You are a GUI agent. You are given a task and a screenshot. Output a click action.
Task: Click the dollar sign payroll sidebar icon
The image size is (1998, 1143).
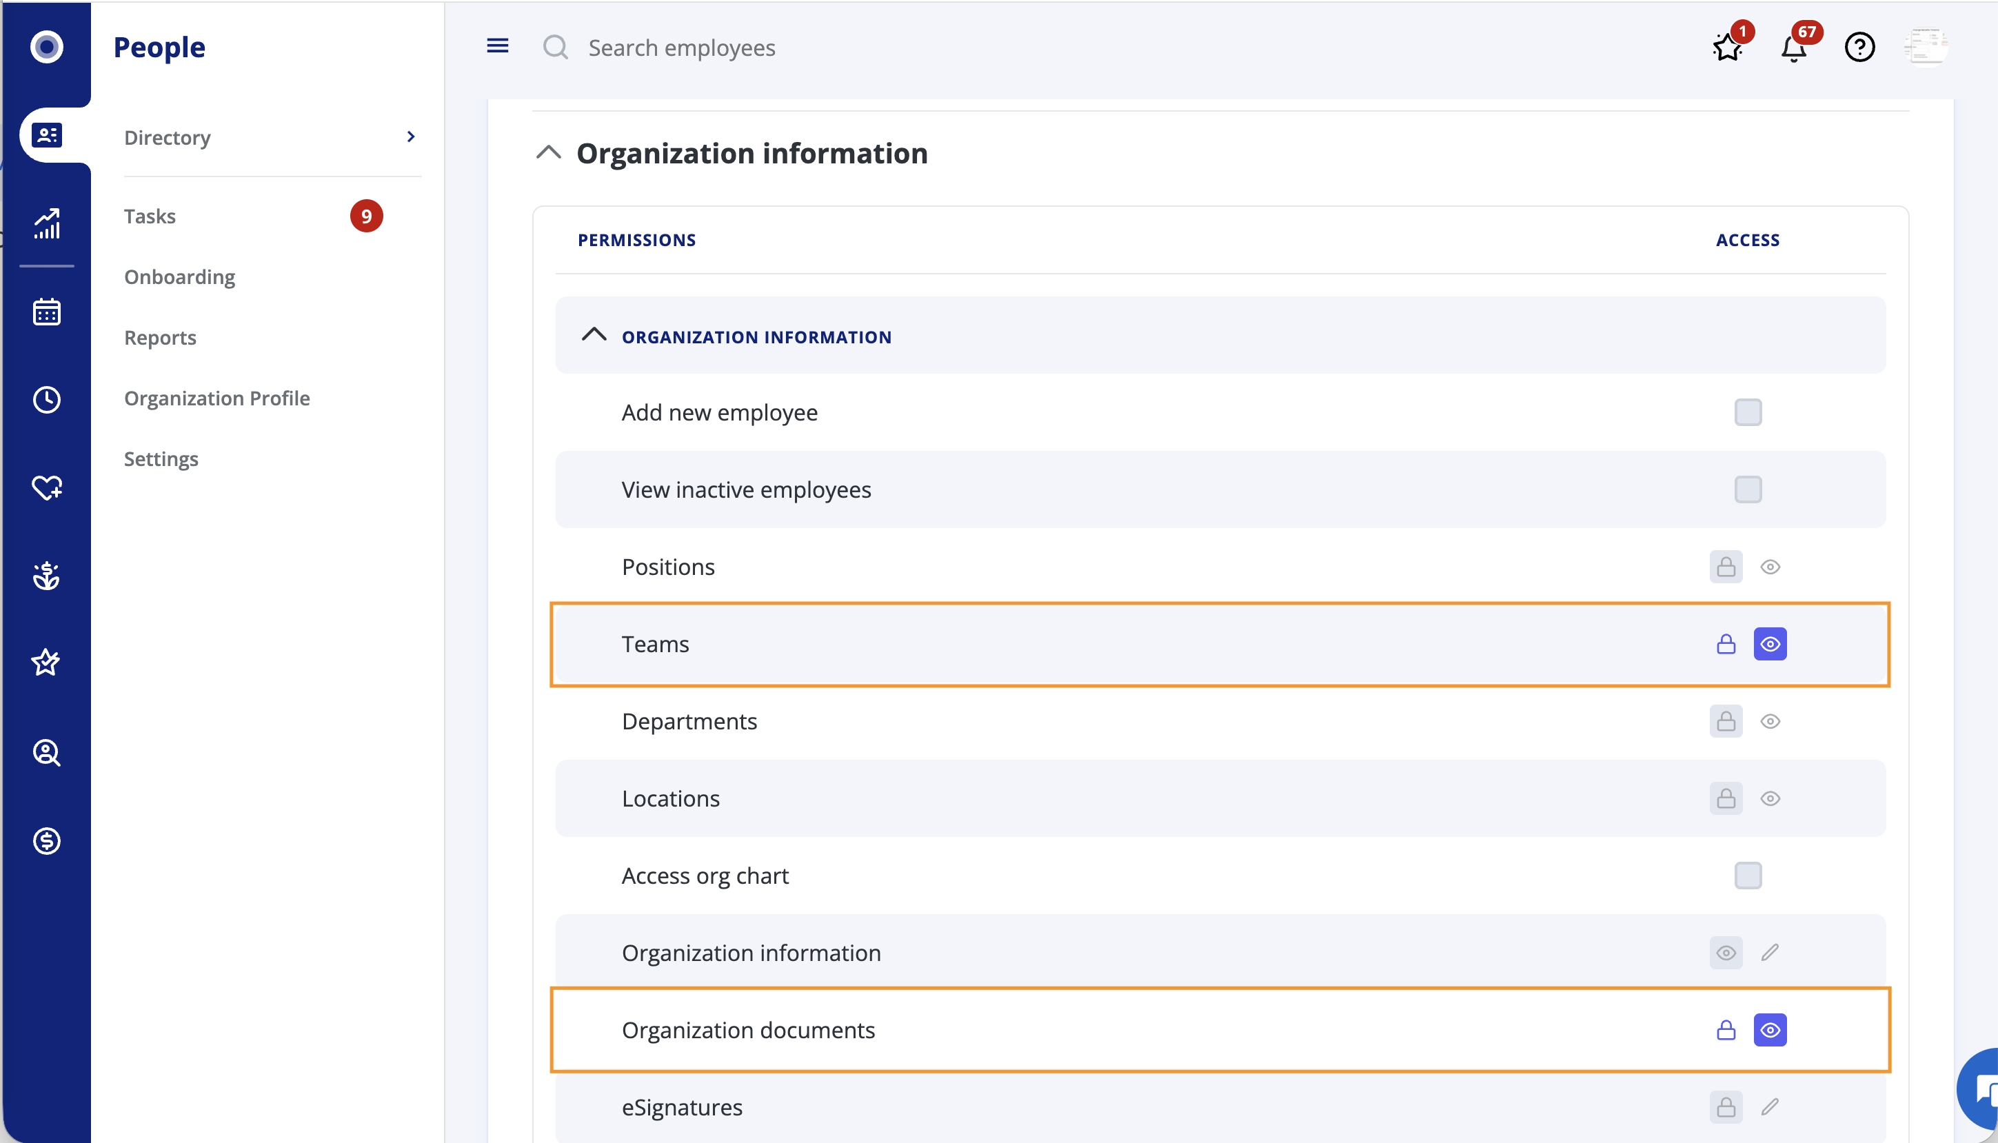47,841
